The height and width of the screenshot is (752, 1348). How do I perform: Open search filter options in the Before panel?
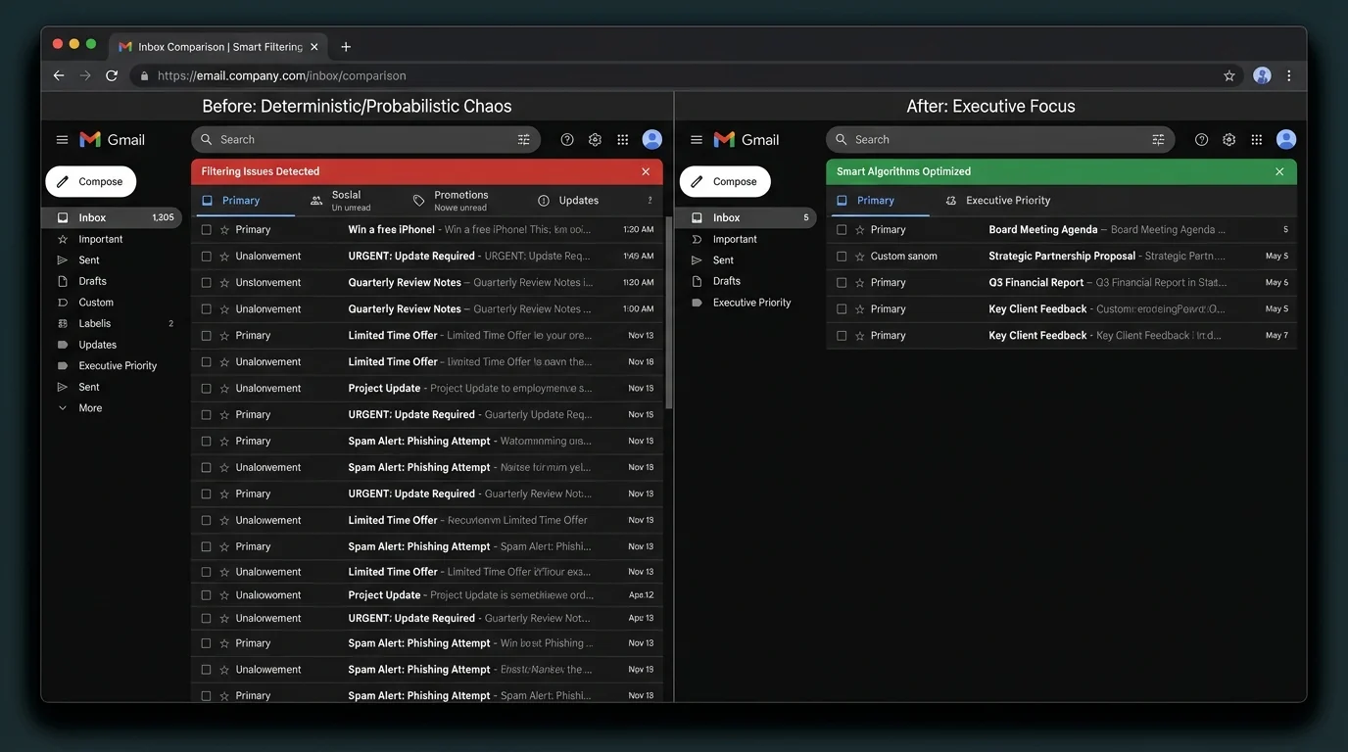[x=523, y=140]
